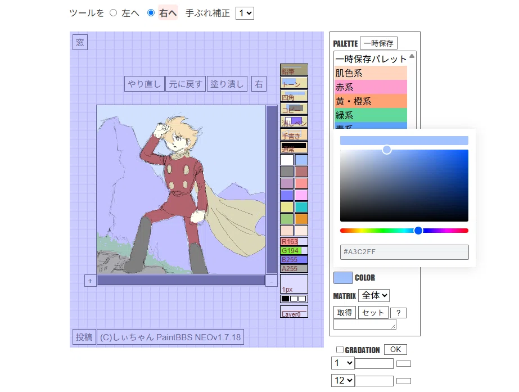Select 一時保存パレット in the palette list
This screenshot has height=392, width=519.
[x=371, y=59]
